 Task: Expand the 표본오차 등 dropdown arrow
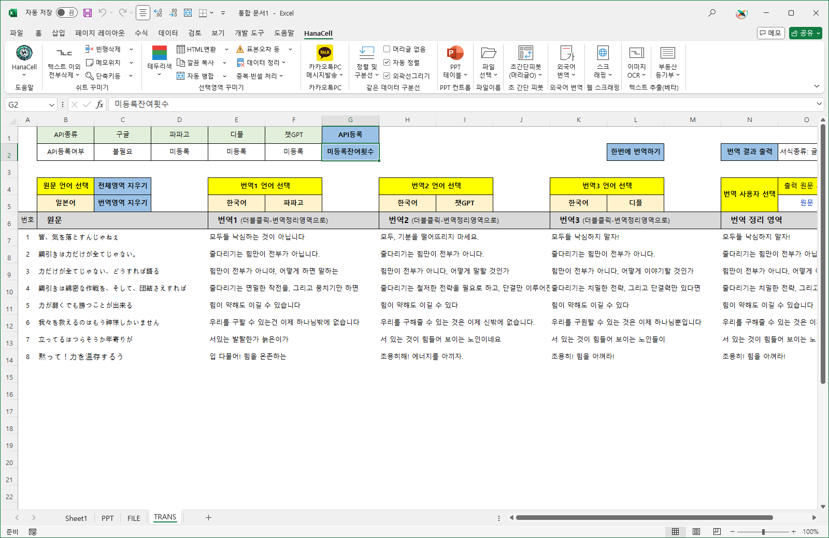point(290,49)
